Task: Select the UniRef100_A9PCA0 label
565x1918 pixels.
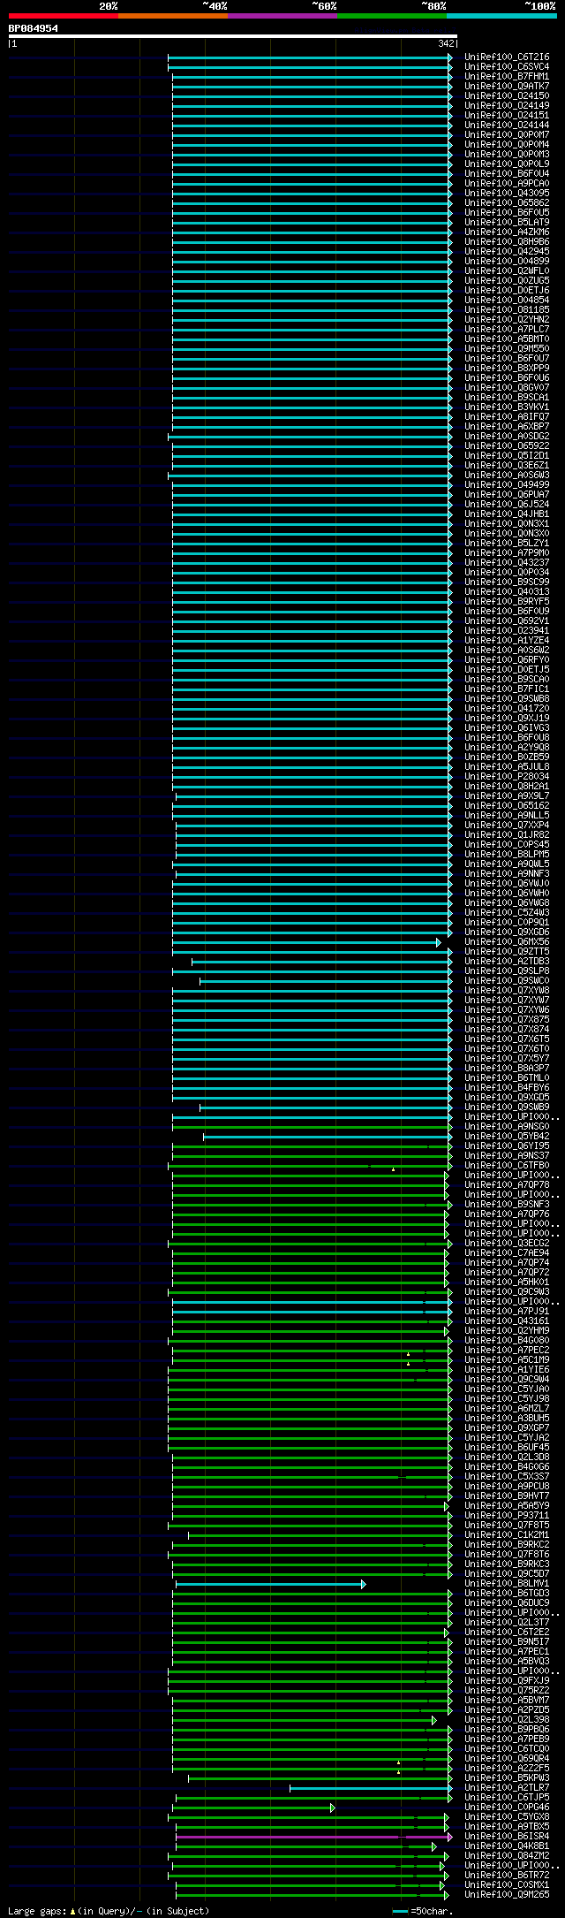Action: tap(507, 184)
